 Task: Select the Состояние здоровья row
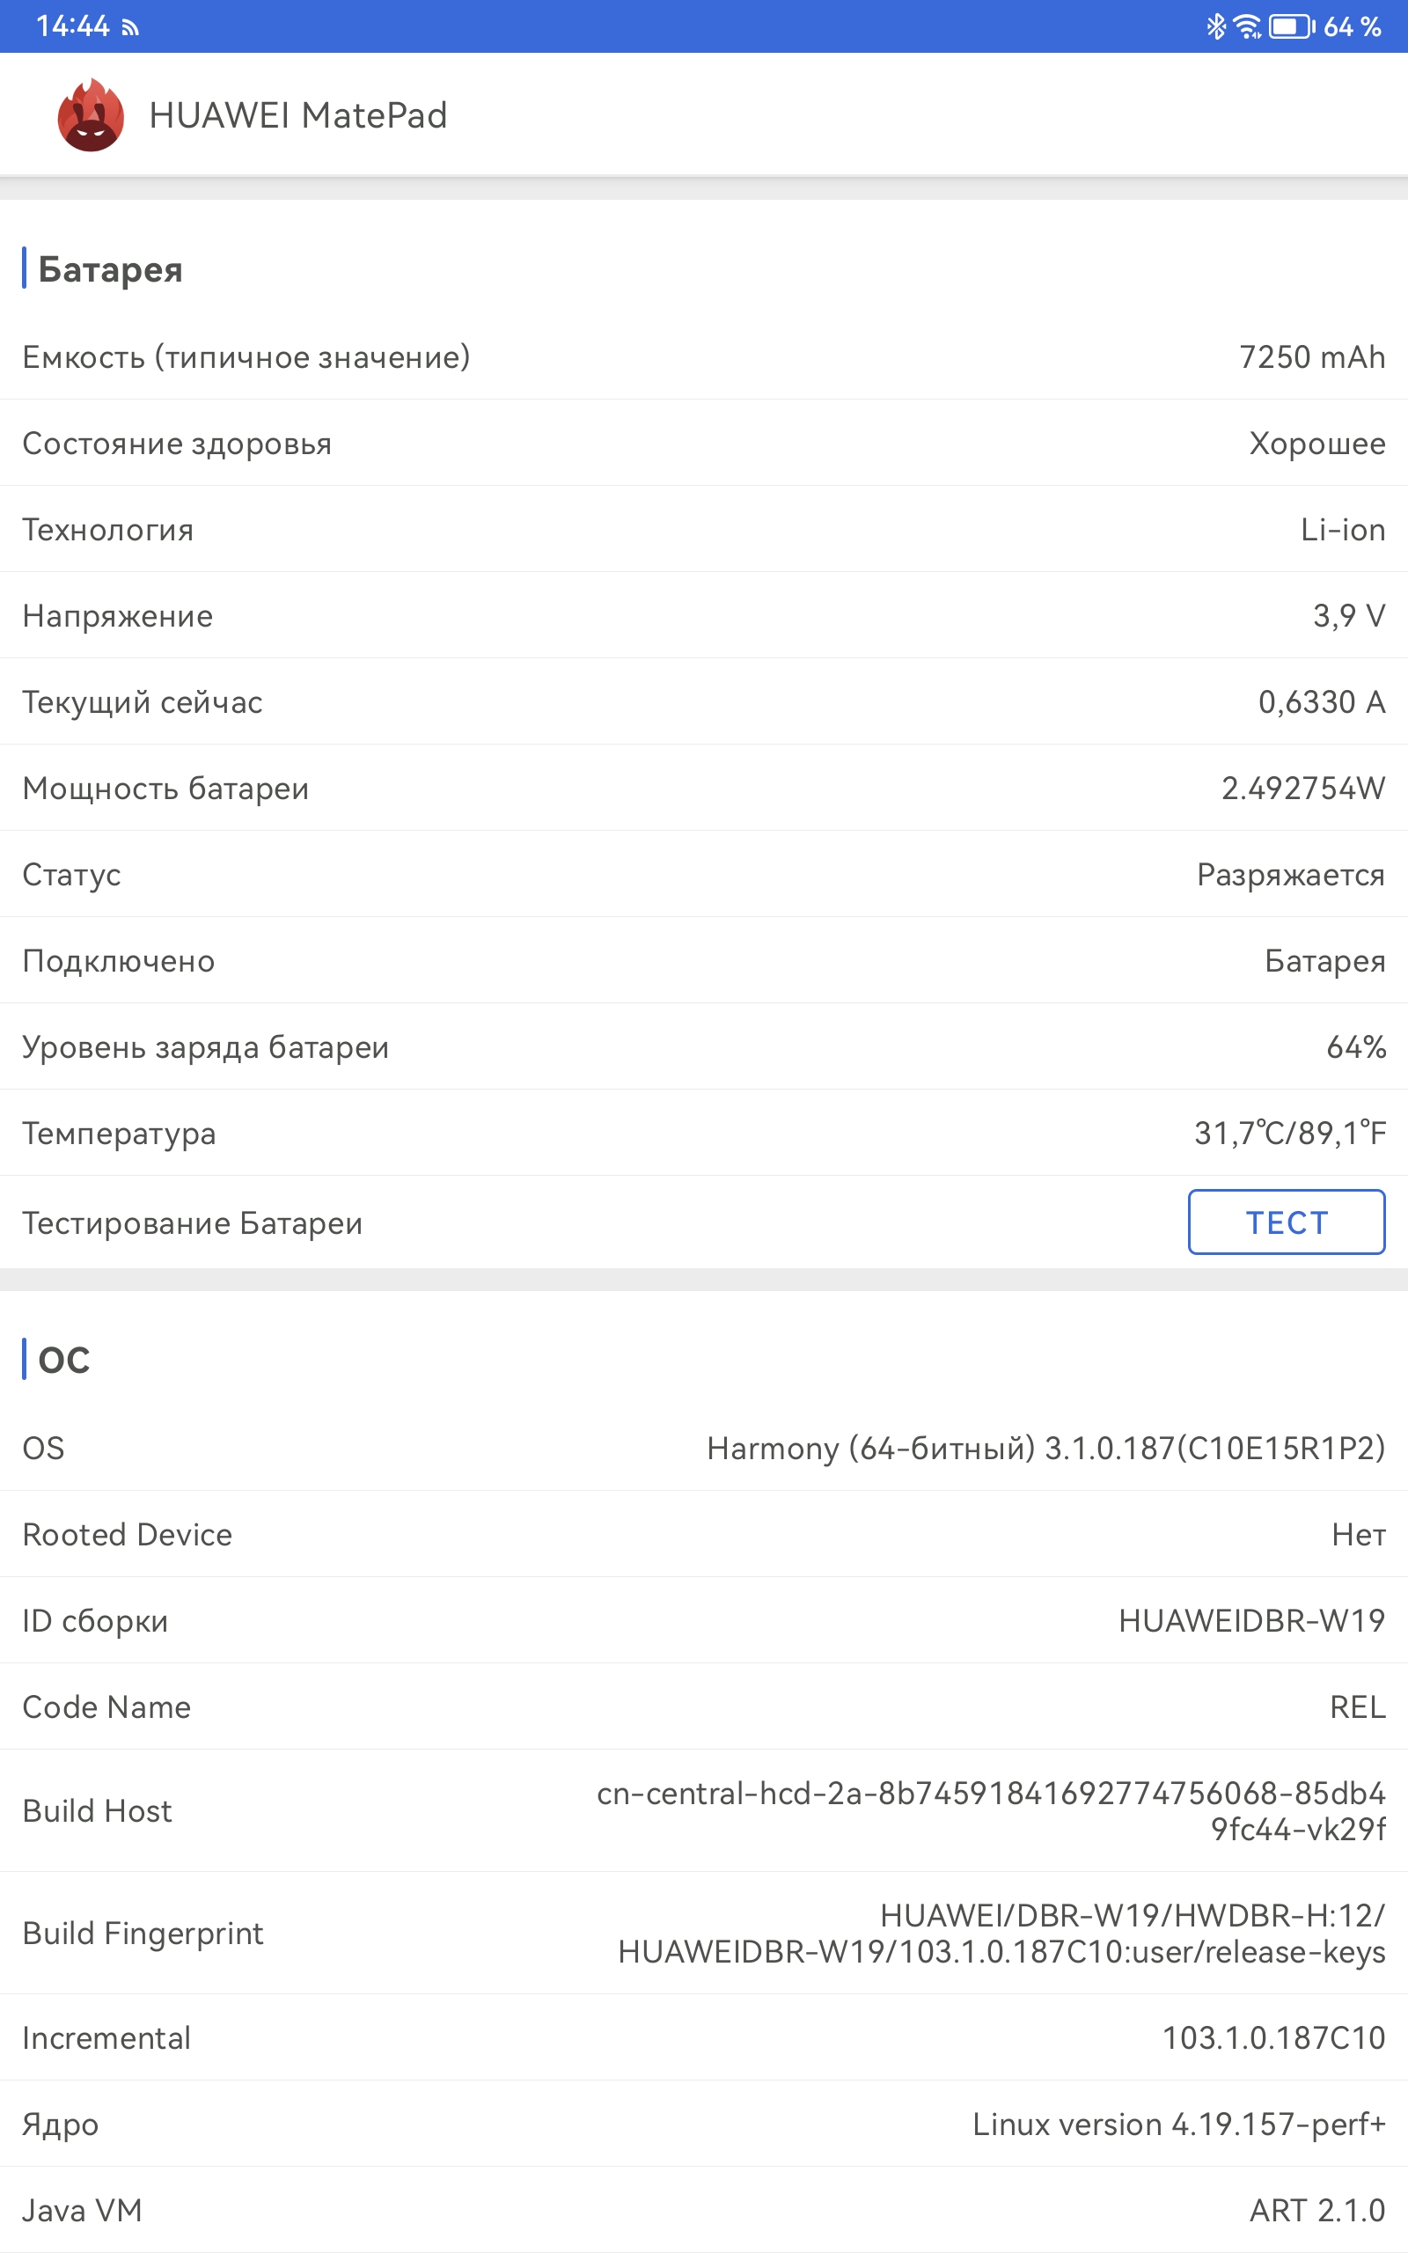point(704,444)
